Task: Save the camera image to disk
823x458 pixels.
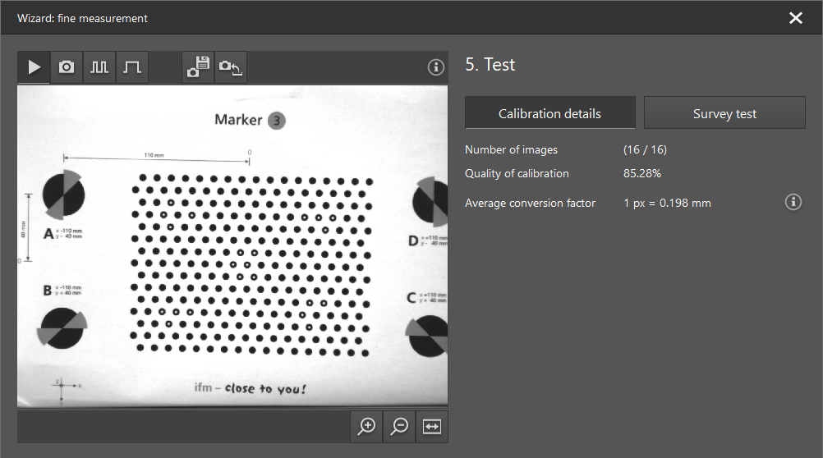Action: pos(198,67)
